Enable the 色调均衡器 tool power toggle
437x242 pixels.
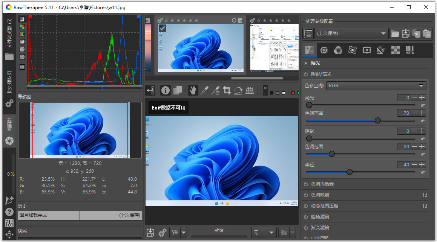pos(305,184)
